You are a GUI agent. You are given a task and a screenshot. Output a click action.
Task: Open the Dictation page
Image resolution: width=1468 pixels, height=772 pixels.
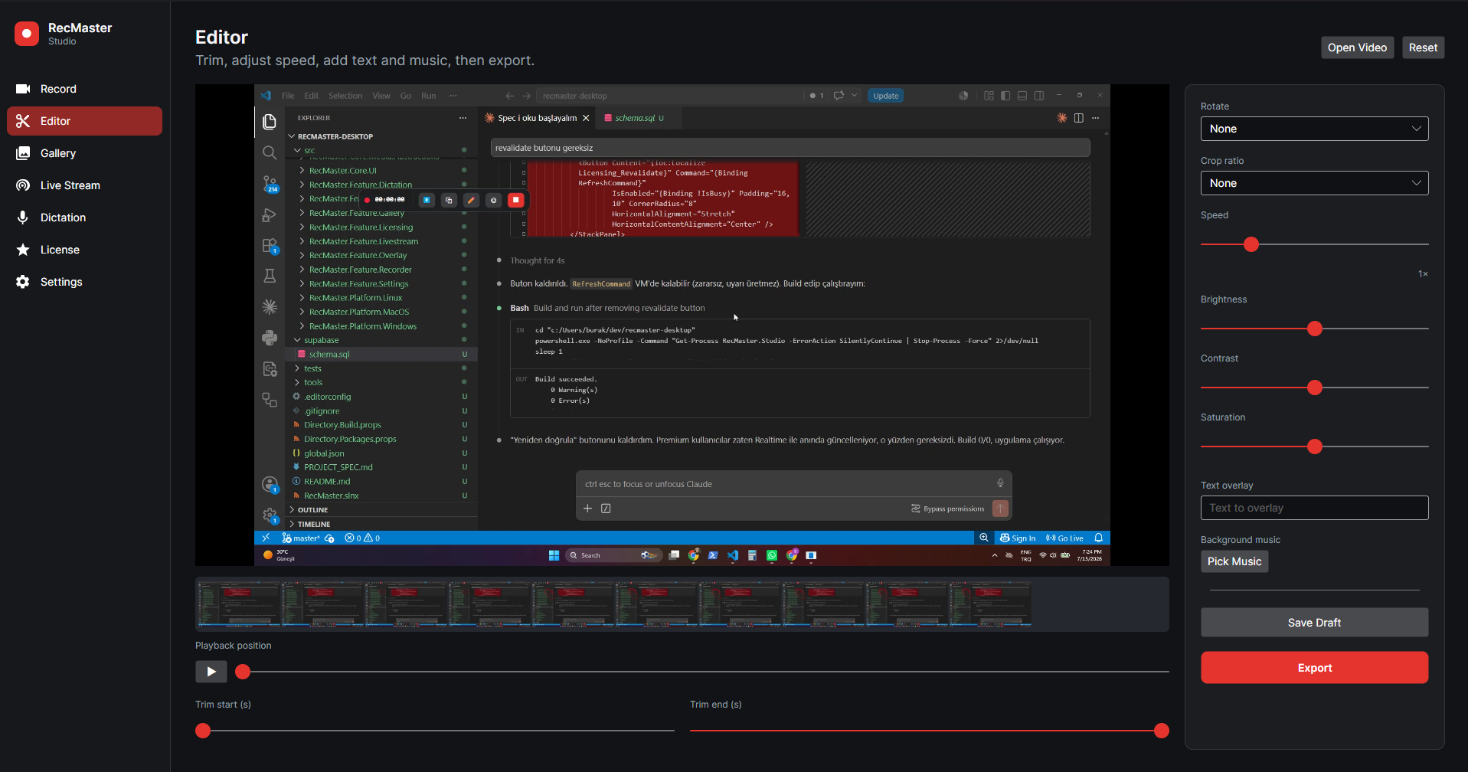click(x=84, y=218)
